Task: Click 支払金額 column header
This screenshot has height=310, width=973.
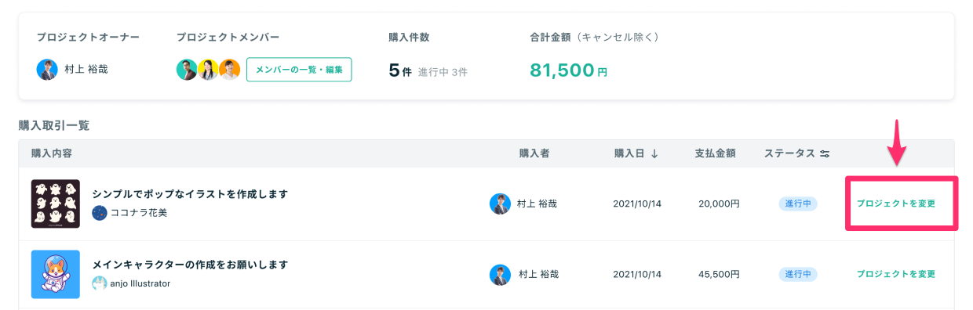Action: tap(715, 153)
